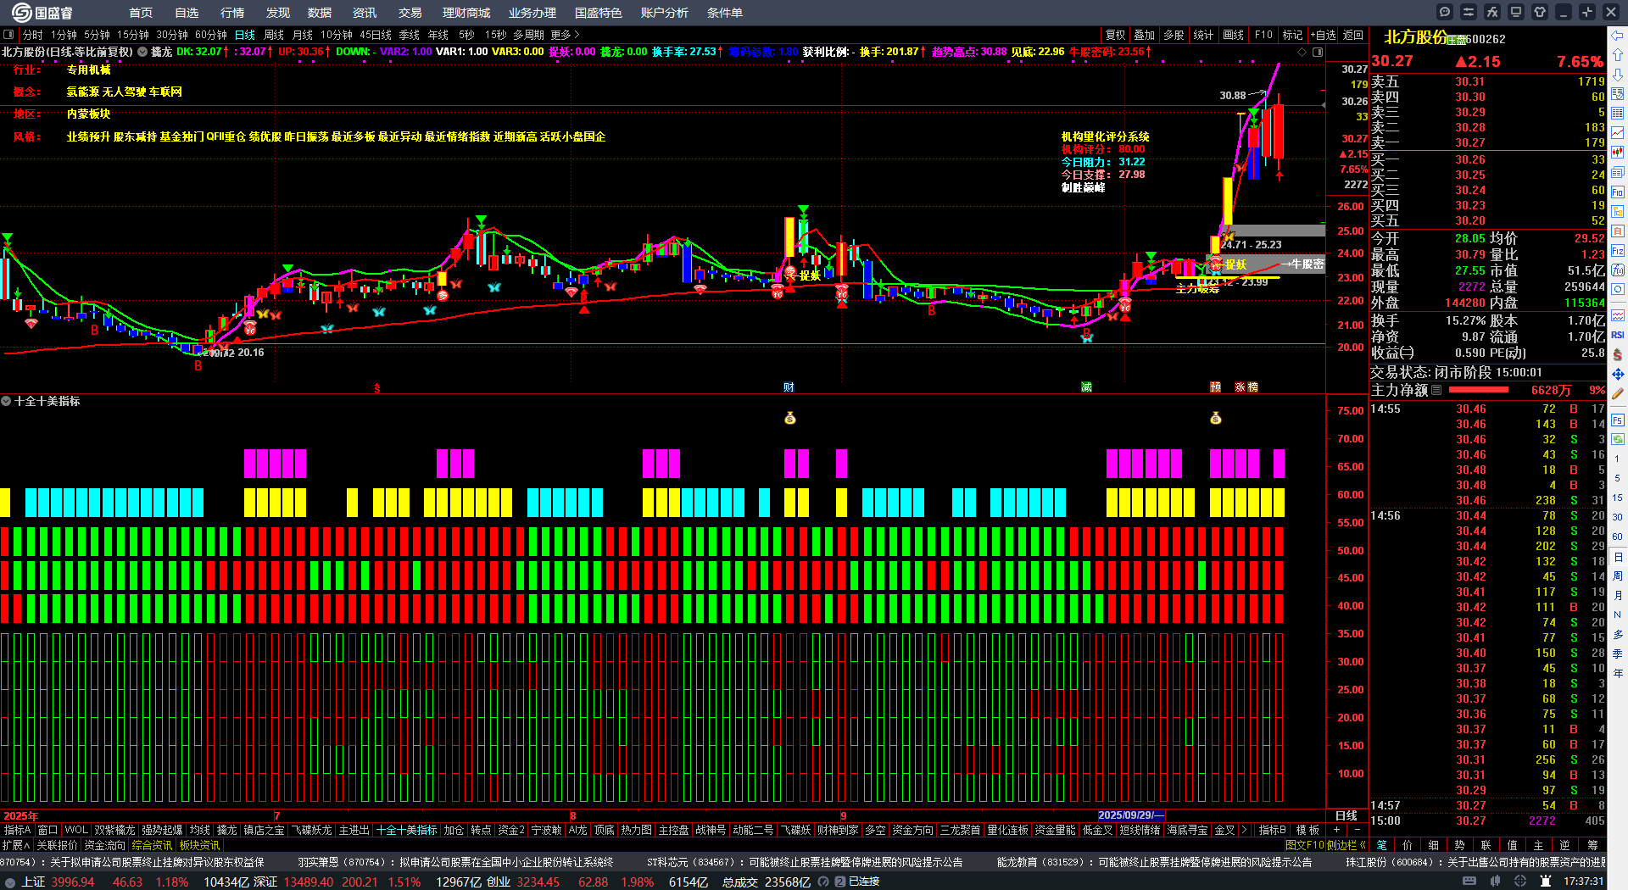Click the red 主力净额 progress bar
1628x890 pixels.
point(1479,390)
